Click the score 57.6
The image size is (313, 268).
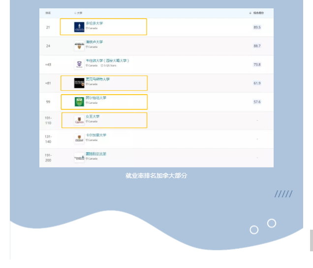click(257, 102)
